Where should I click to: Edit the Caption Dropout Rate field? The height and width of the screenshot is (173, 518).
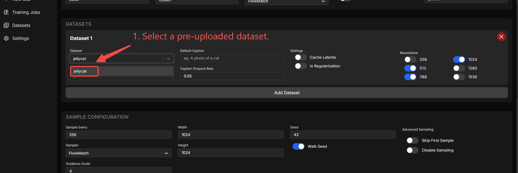(232, 76)
